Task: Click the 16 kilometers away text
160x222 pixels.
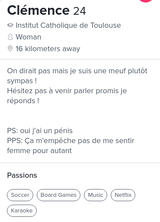Action: 48,49
